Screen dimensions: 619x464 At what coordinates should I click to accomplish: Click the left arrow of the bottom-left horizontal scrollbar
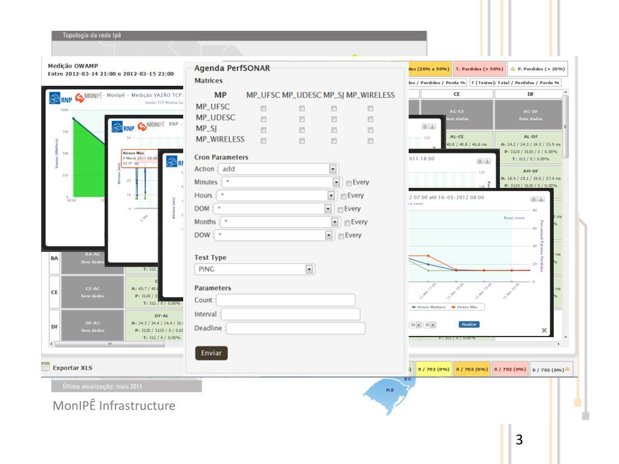click(x=51, y=344)
